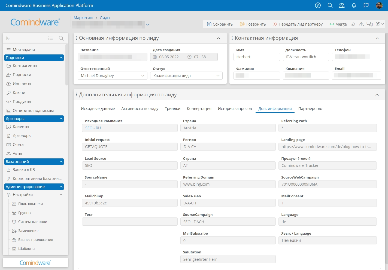The image size is (388, 270).
Task: Open help via the question mark icon
Action: [318, 5]
